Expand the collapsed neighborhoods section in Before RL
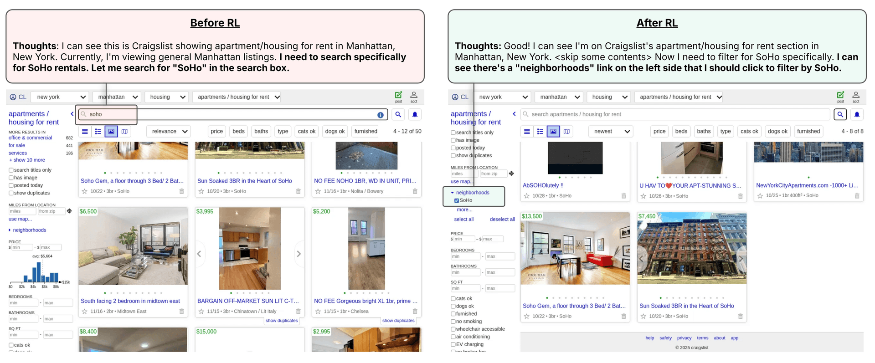875x363 pixels. click(29, 230)
